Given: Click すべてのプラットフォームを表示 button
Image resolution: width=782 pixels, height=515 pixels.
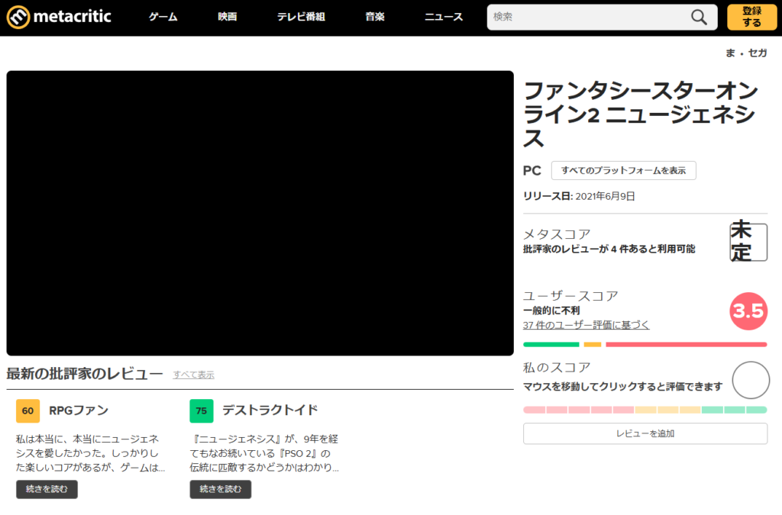Looking at the screenshot, I should coord(623,170).
